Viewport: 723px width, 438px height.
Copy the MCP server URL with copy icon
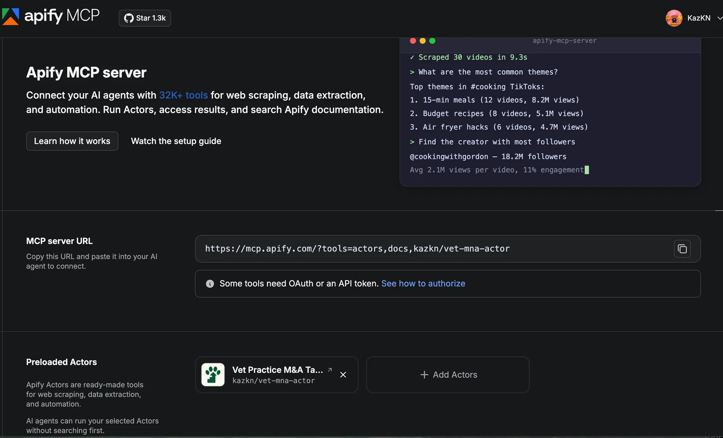point(682,249)
